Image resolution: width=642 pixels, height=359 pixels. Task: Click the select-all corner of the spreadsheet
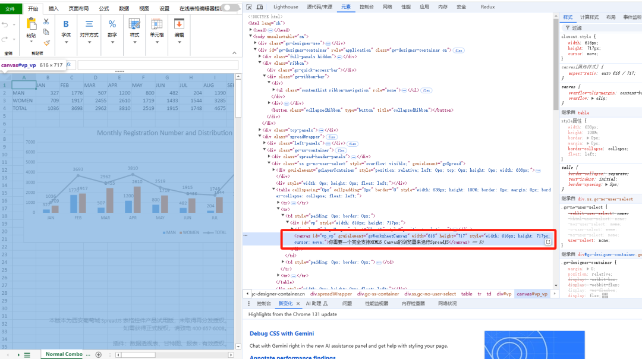(6, 77)
